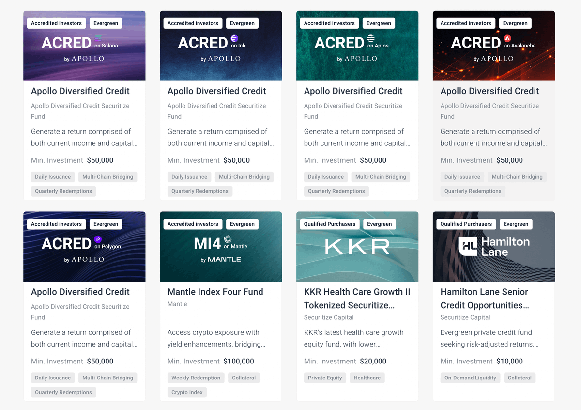This screenshot has width=581, height=410.
Task: Click $50,000 min investment on Polygon card
Action: coord(100,361)
